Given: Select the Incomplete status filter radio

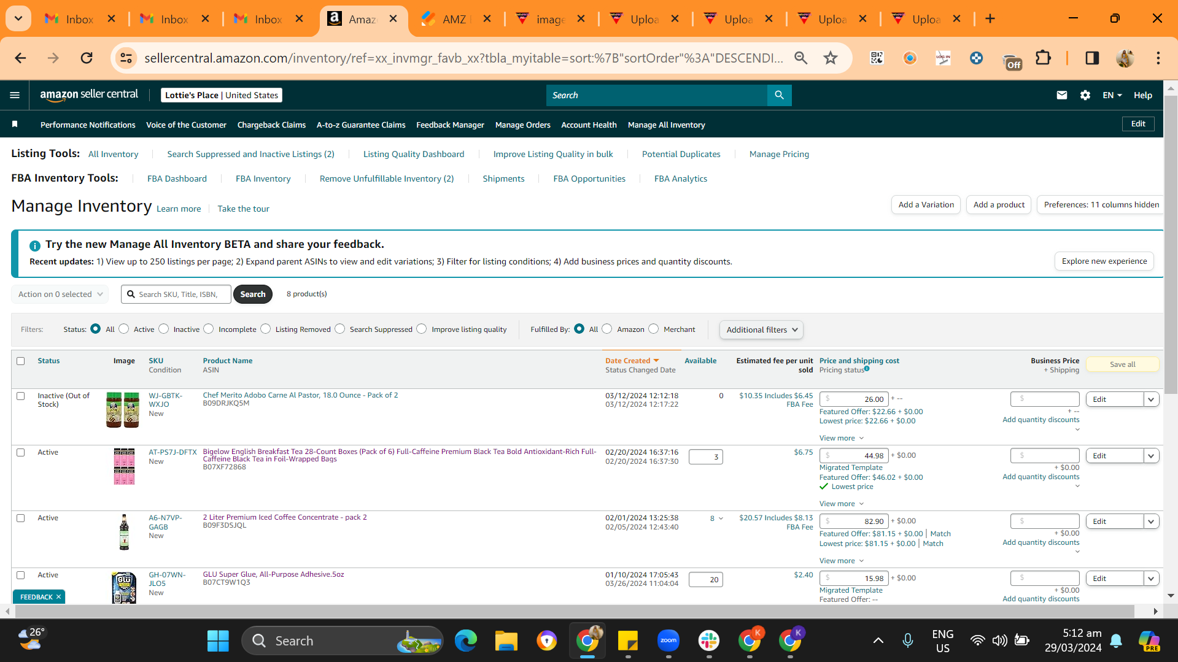Looking at the screenshot, I should click(x=209, y=329).
